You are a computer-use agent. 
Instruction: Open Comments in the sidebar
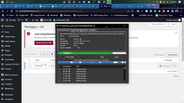[8, 60]
